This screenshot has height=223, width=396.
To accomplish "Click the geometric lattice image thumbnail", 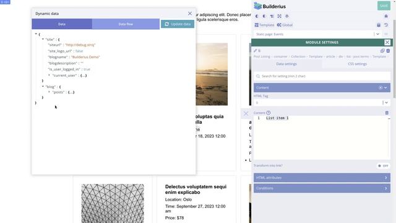I will (x=113, y=203).
